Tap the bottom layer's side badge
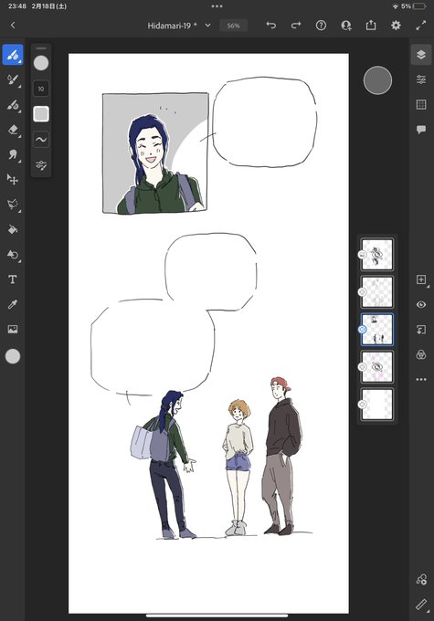This screenshot has width=434, height=621. click(362, 405)
